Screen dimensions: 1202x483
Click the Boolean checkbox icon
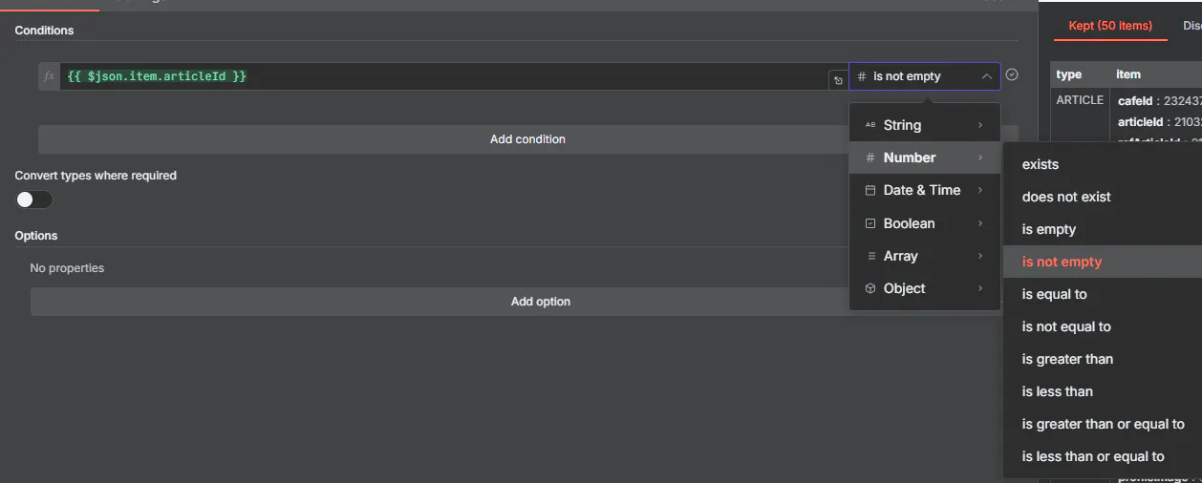click(x=869, y=223)
